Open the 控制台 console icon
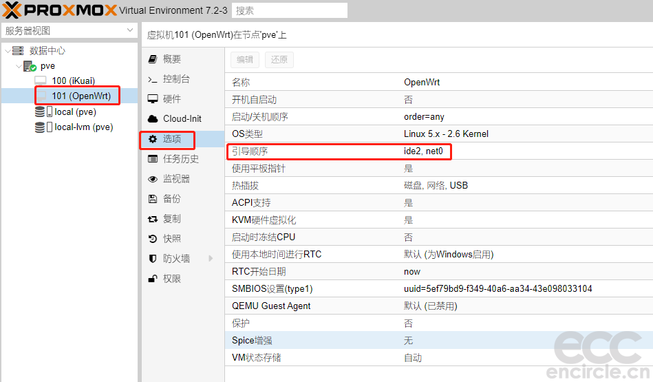Image resolution: width=653 pixels, height=382 pixels. pos(153,79)
